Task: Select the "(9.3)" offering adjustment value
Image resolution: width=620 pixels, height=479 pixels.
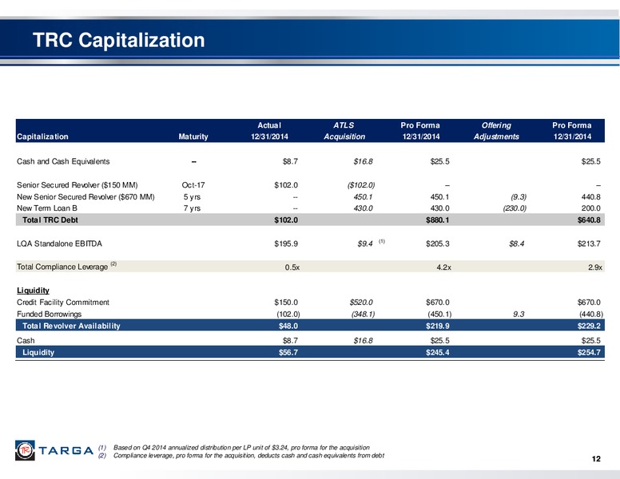Action: coord(519,197)
